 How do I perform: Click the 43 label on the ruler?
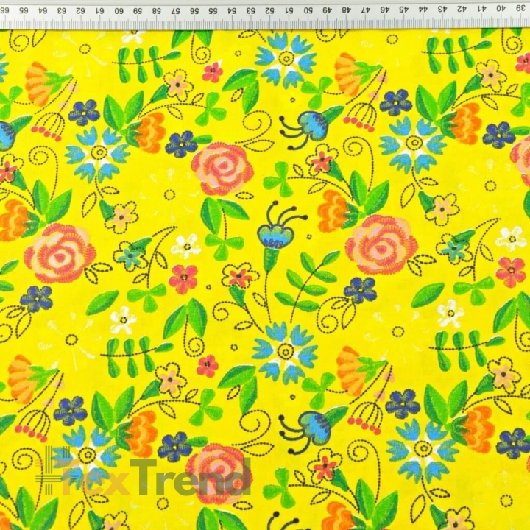point(443,8)
